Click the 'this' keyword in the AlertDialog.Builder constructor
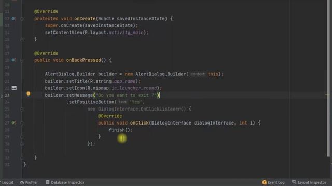 pos(213,74)
